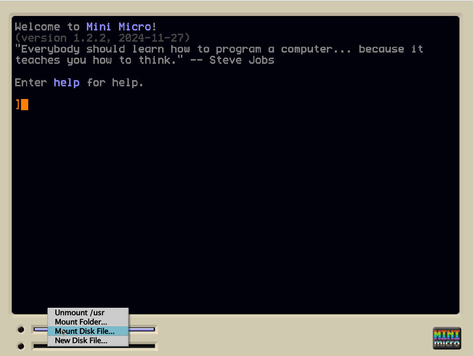Click the word 'Everybody' in the quote

coord(50,49)
